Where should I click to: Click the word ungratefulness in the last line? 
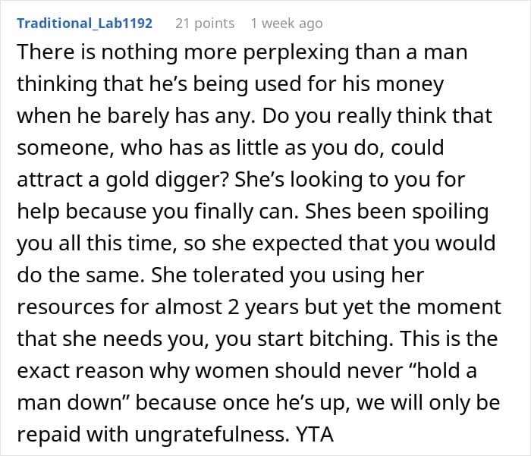coord(212,434)
